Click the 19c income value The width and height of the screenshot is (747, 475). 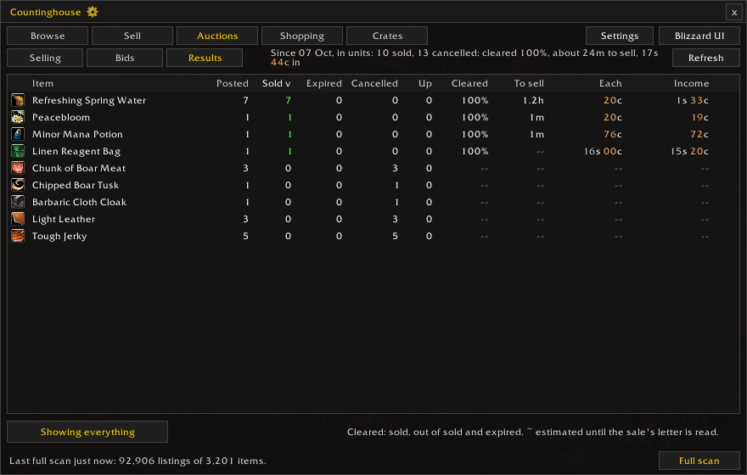(x=700, y=117)
